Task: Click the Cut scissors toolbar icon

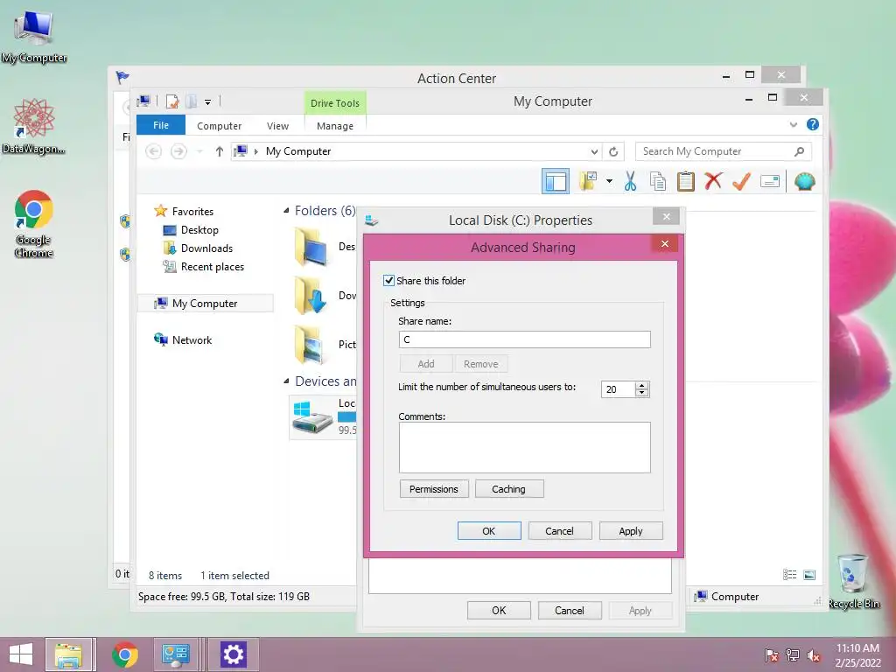Action: click(630, 182)
